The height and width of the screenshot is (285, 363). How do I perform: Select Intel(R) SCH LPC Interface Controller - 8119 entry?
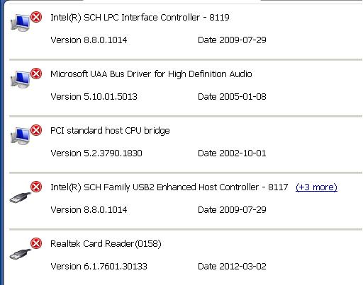pos(140,18)
